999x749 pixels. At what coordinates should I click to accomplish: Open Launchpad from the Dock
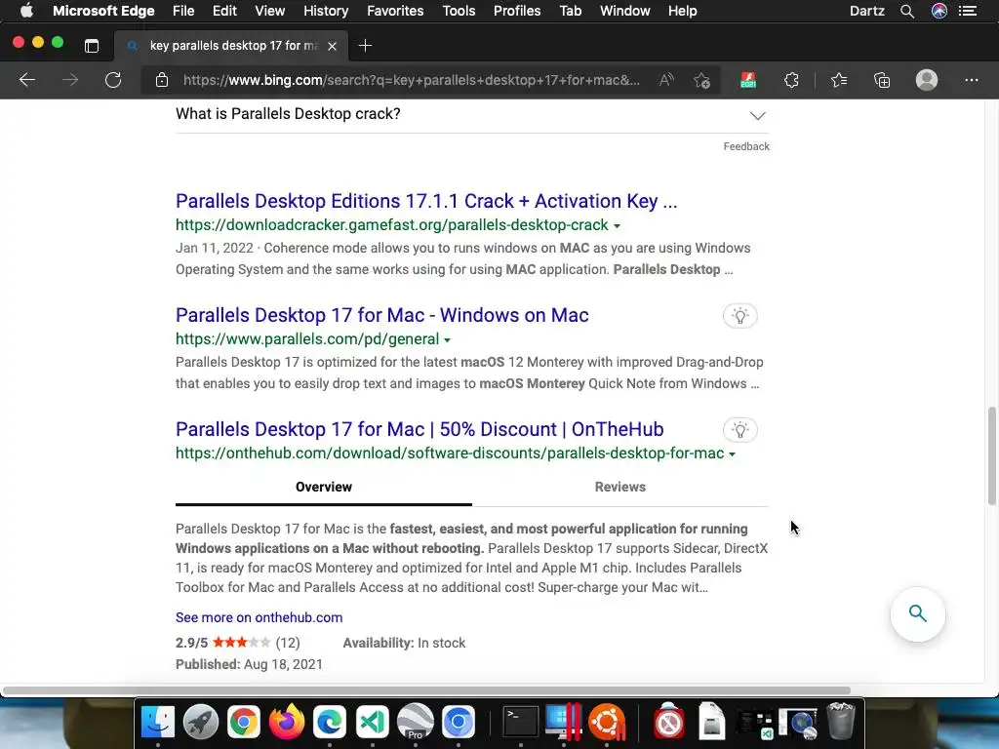(x=201, y=723)
